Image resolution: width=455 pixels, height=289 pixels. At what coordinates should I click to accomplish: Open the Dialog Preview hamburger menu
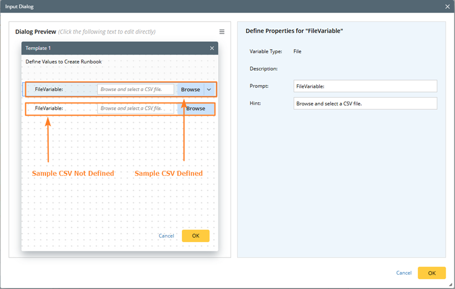pyautogui.click(x=222, y=32)
